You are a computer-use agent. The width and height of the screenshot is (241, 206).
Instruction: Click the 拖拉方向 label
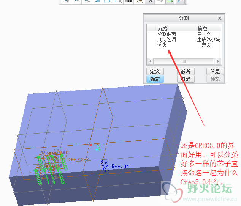(x=121, y=166)
